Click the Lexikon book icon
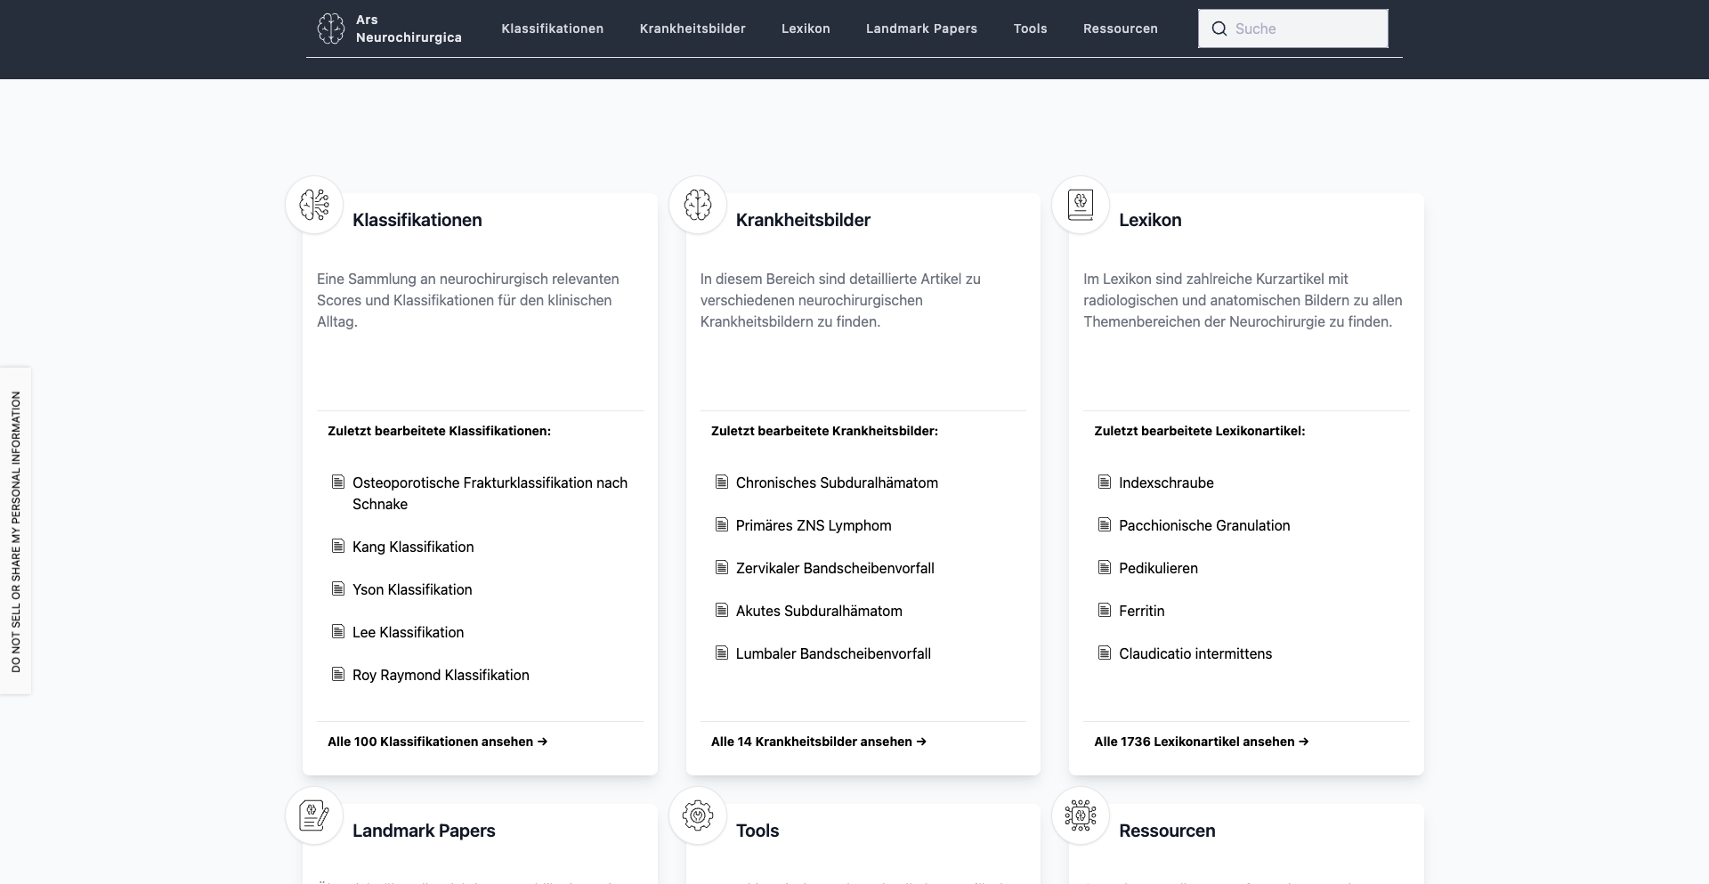This screenshot has height=884, width=1709. [x=1081, y=205]
